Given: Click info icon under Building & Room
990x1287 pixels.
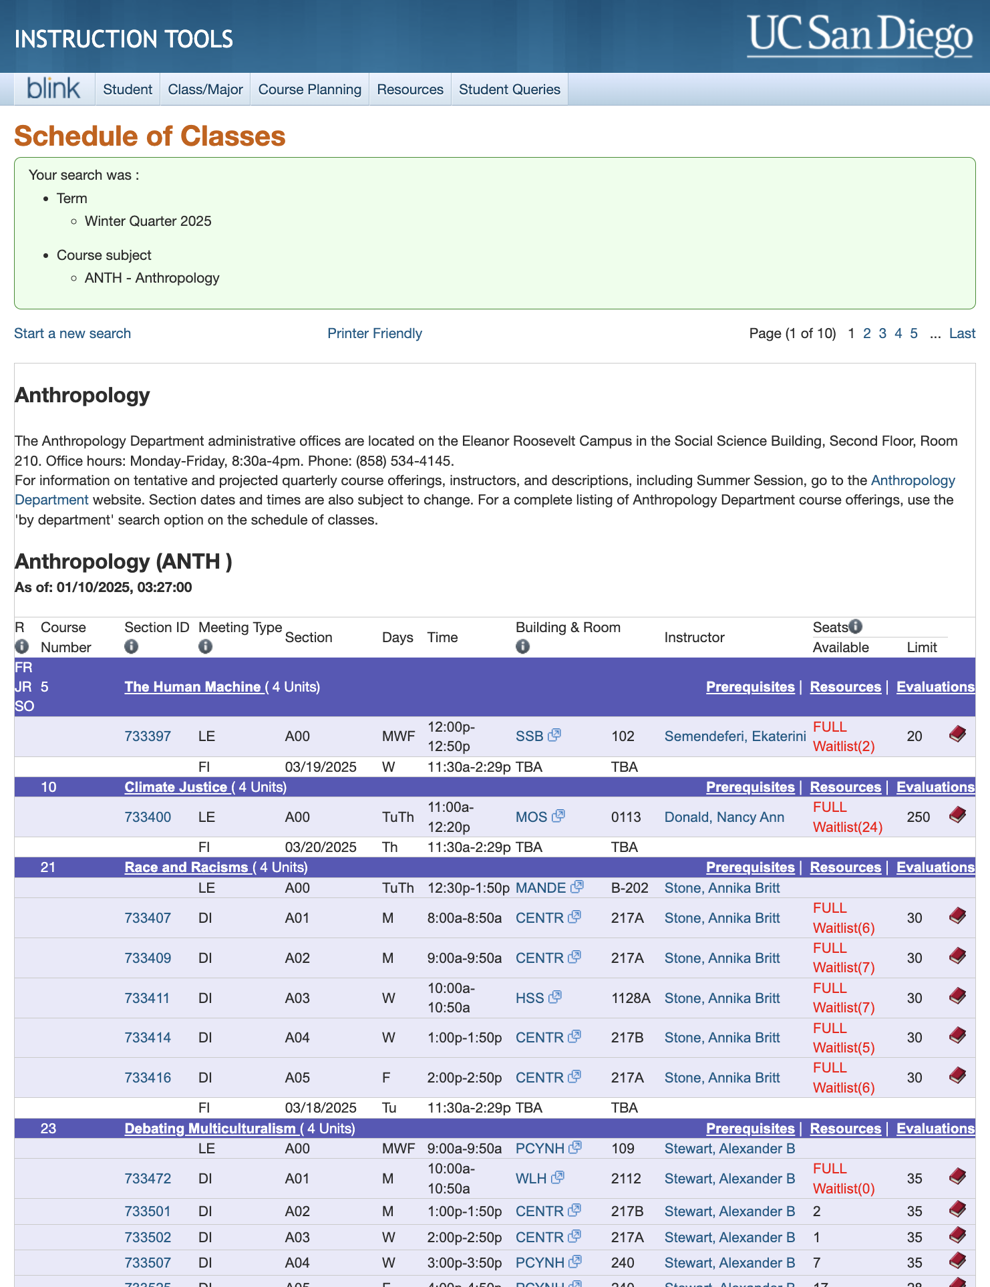Looking at the screenshot, I should [523, 646].
